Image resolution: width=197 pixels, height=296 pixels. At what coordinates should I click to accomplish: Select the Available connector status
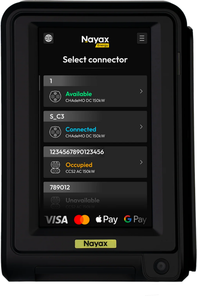click(x=79, y=94)
